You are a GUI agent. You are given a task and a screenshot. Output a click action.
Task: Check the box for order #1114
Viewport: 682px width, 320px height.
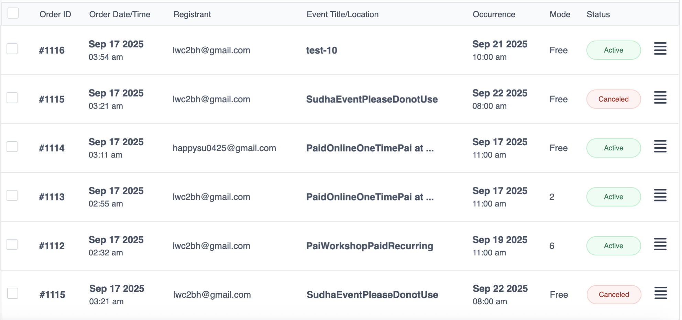click(12, 147)
